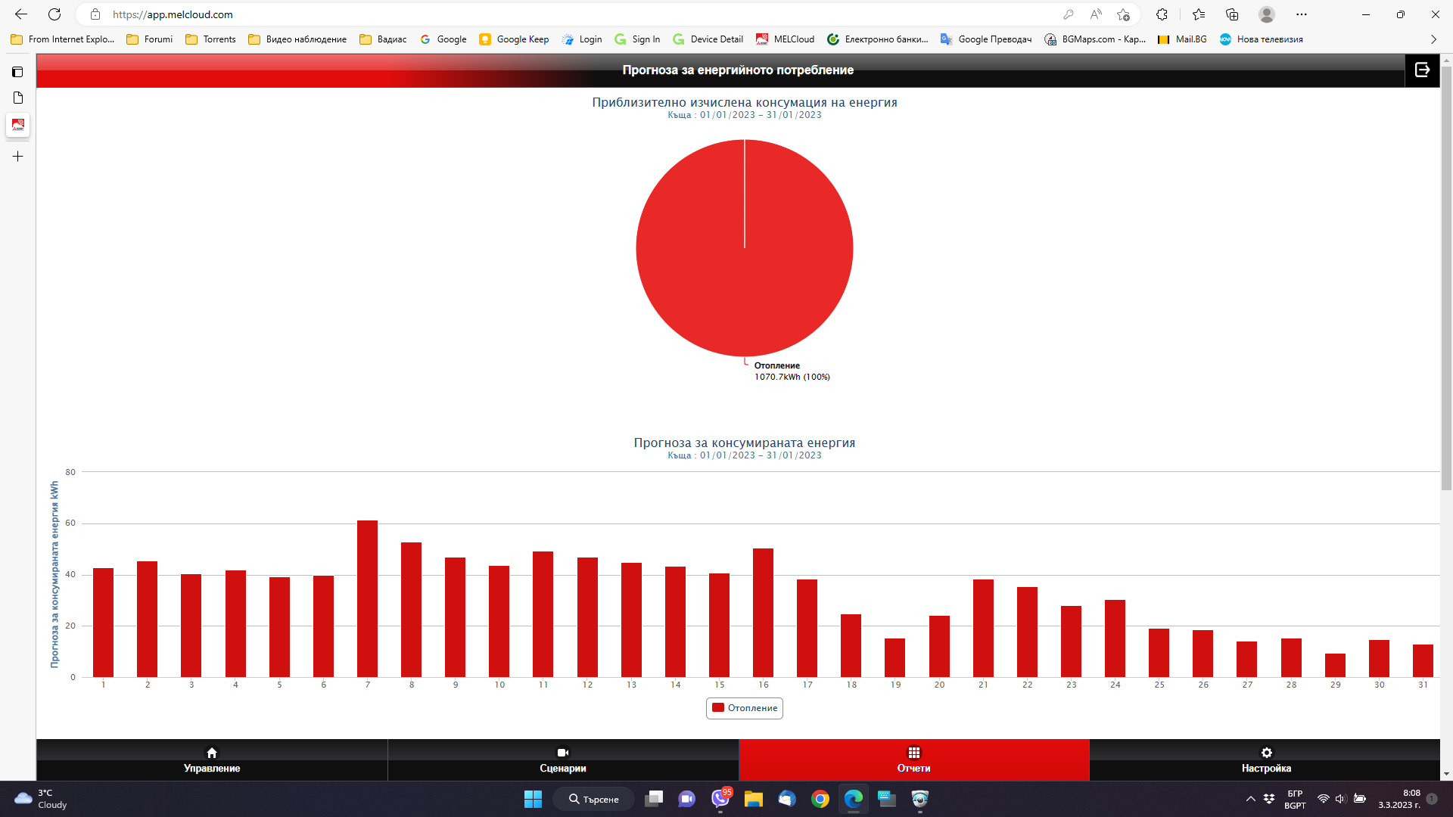Toggle the Отопление legend entry under the bar chart
The height and width of the screenshot is (817, 1453).
(x=745, y=708)
